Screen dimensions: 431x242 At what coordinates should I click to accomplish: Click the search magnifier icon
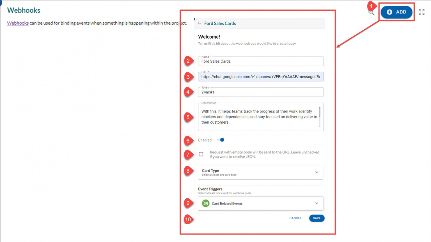pyautogui.click(x=371, y=13)
